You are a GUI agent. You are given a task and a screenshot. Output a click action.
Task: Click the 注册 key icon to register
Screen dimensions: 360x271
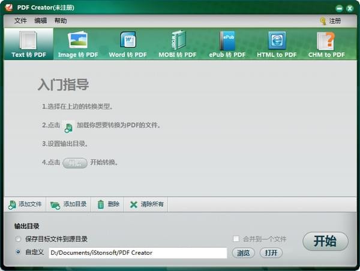pyautogui.click(x=323, y=21)
